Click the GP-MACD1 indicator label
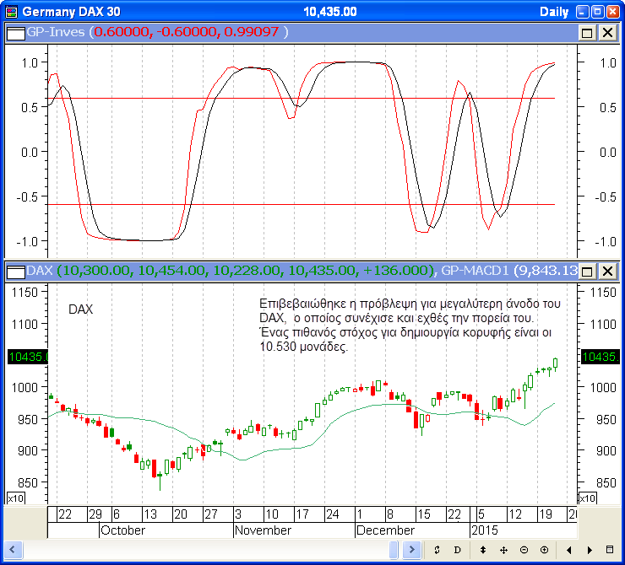Screen dimensions: 625x565 (476, 271)
